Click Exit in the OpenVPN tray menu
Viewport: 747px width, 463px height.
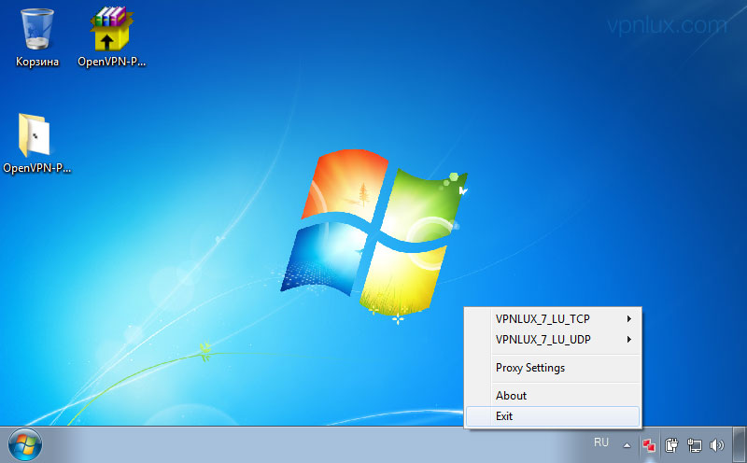click(x=554, y=415)
